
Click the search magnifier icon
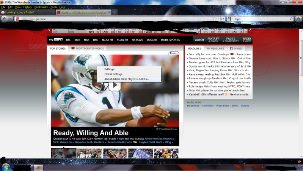tap(291, 19)
